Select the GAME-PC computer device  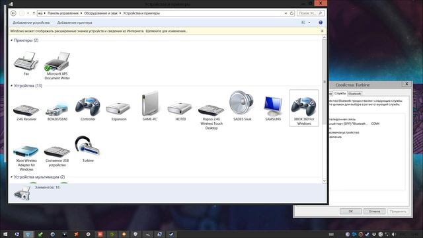point(150,106)
